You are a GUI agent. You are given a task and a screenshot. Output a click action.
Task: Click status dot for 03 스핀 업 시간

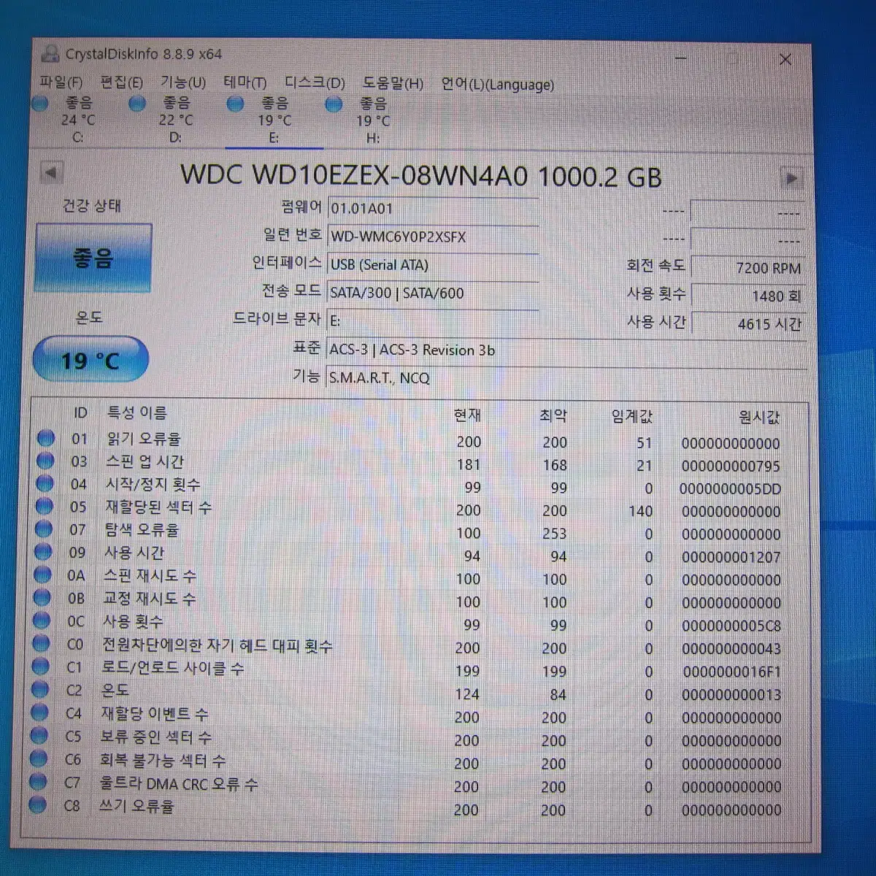pos(45,461)
